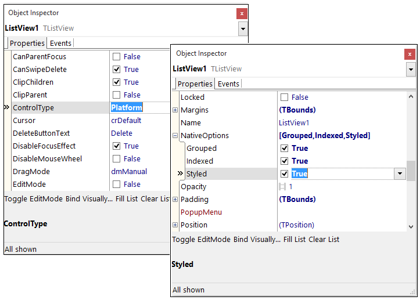
Task: Collapse the NativeOptions property node
Action: pyautogui.click(x=175, y=136)
